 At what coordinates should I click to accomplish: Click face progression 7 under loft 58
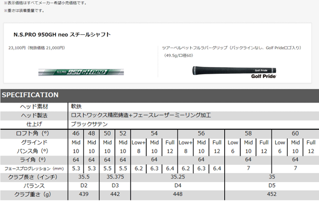pos(248,168)
